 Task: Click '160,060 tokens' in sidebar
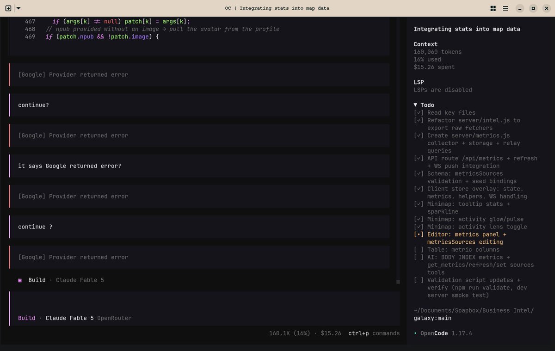[438, 52]
